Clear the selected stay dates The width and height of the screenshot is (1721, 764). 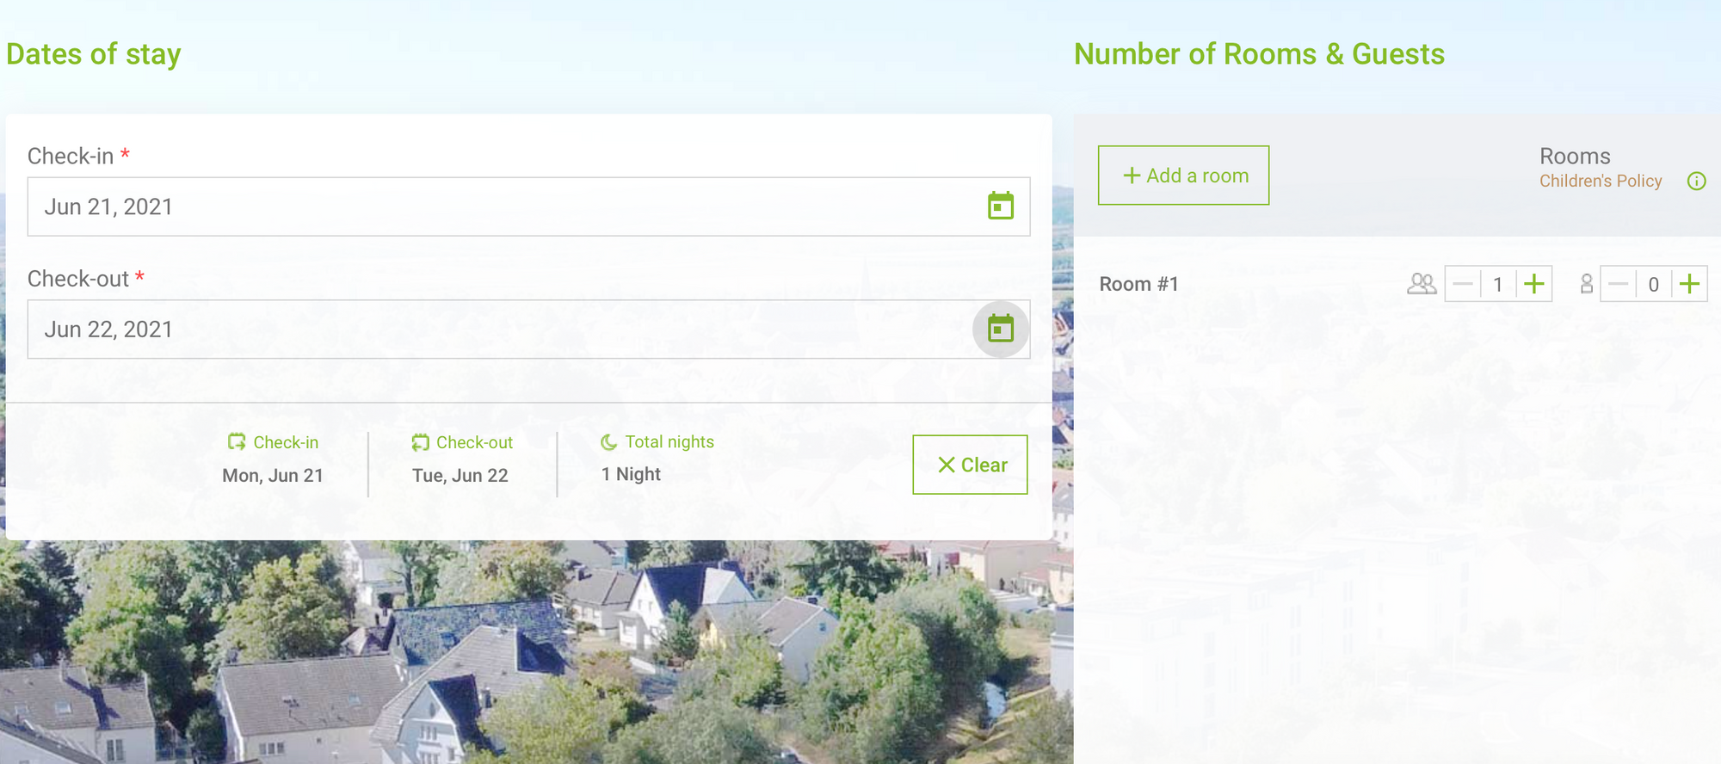point(970,465)
